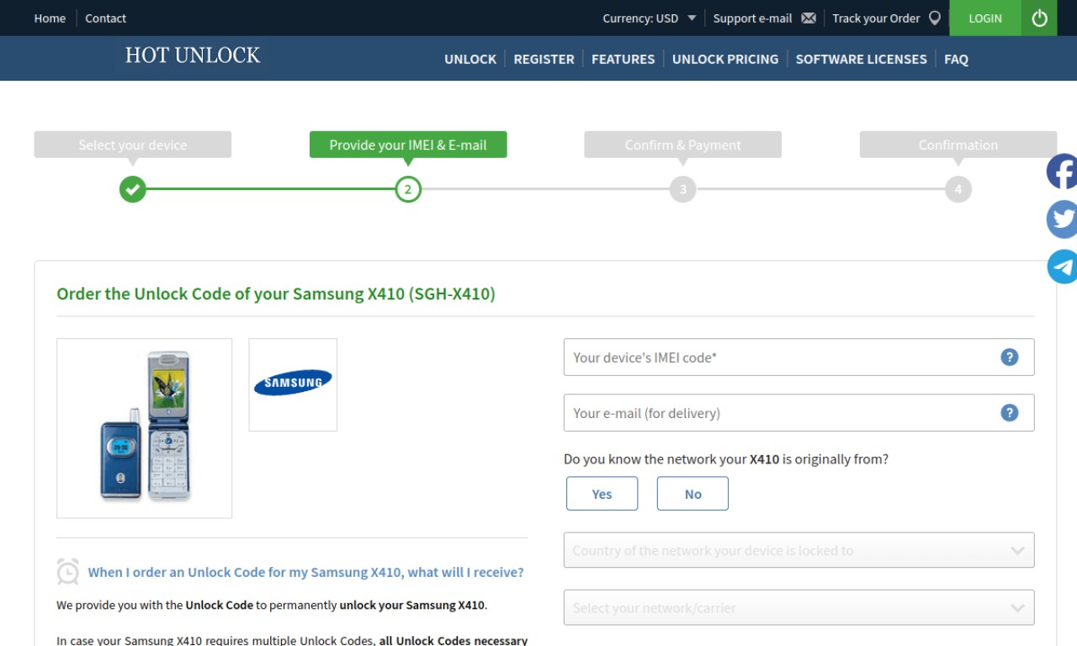Click the help icon in the IMEI field
The height and width of the screenshot is (646, 1077).
pos(1009,357)
